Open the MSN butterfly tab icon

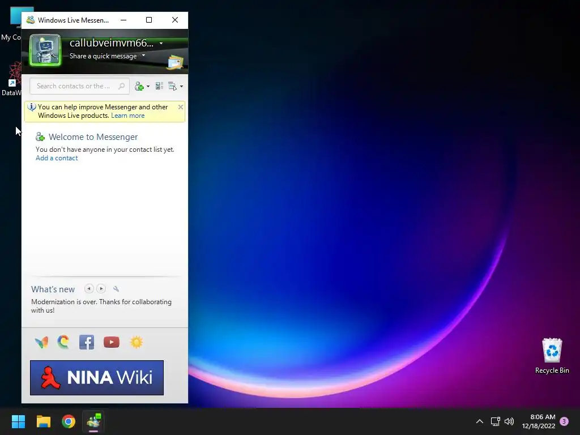[x=41, y=342]
